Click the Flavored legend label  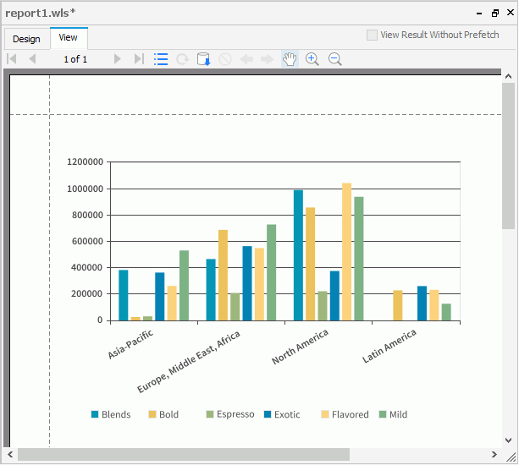(350, 415)
